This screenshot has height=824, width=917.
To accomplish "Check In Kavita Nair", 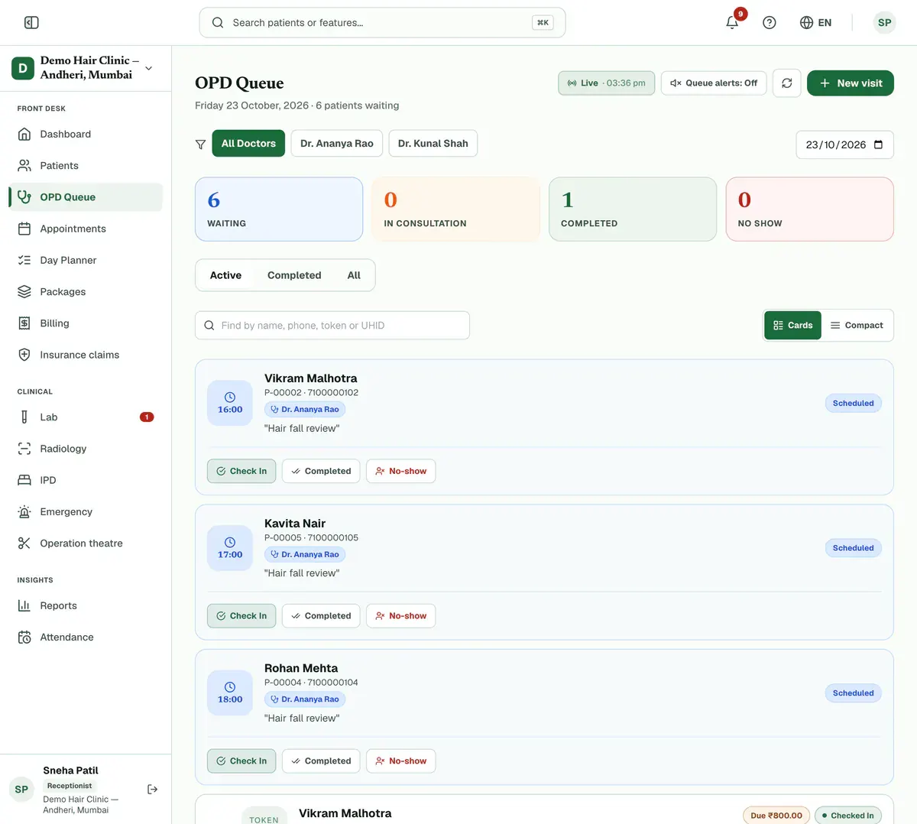I will [241, 616].
